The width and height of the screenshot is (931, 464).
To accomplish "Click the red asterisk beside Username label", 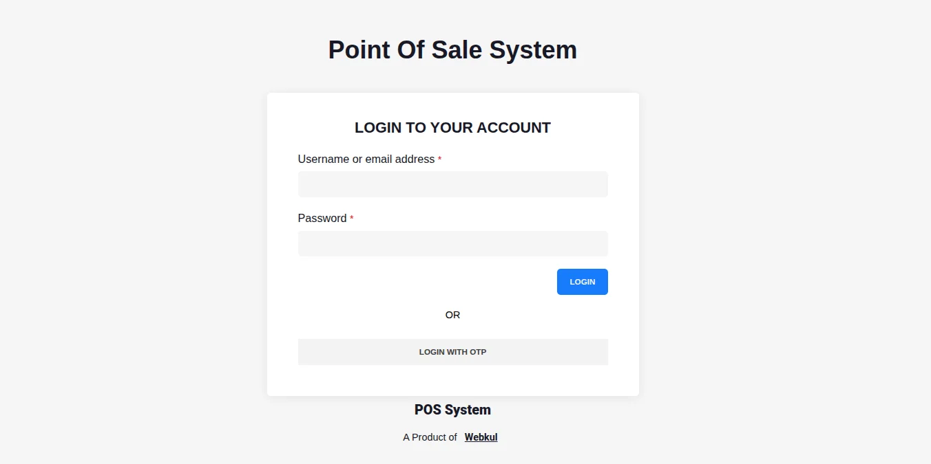I will (x=440, y=159).
